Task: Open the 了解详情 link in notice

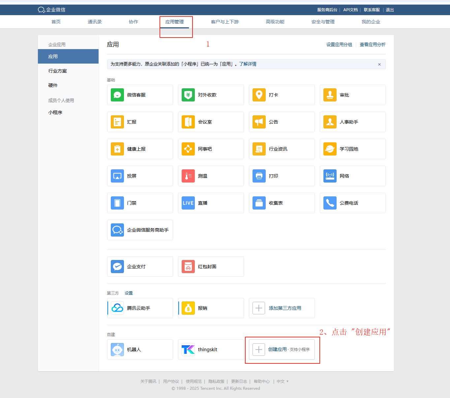Action: [x=248, y=64]
